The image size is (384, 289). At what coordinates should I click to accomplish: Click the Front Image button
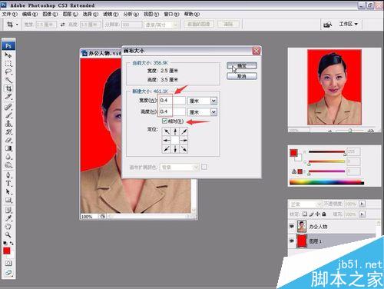(x=199, y=25)
